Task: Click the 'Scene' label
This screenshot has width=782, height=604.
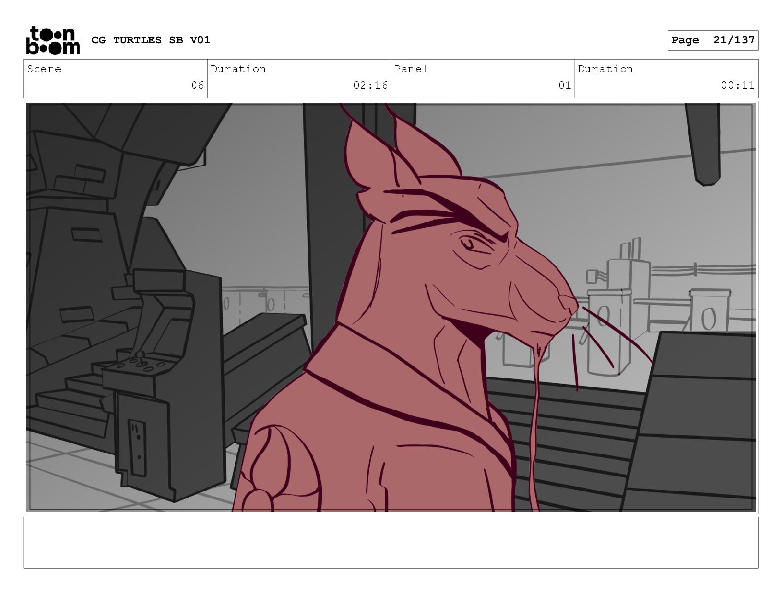Action: 44,69
